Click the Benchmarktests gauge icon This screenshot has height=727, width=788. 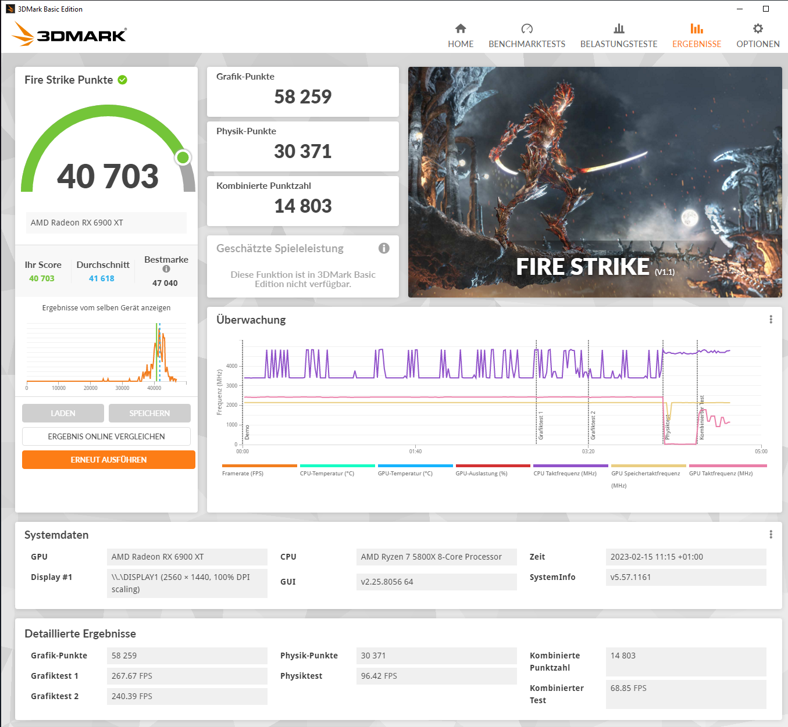pos(527,28)
